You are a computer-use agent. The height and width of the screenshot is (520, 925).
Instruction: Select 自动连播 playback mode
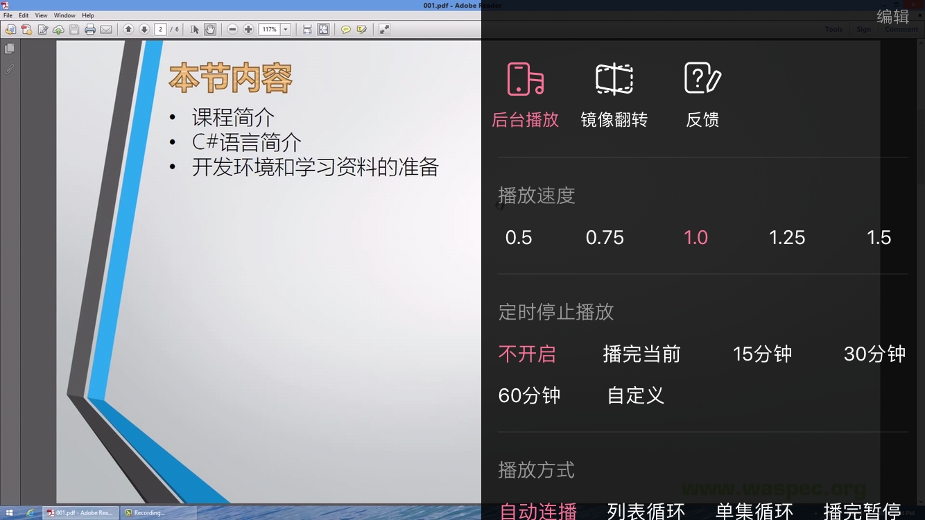coord(538,511)
